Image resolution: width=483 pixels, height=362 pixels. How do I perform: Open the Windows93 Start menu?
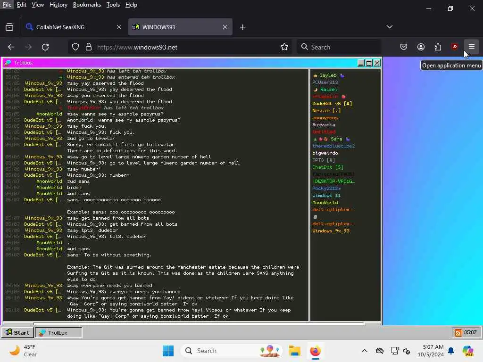click(x=17, y=332)
